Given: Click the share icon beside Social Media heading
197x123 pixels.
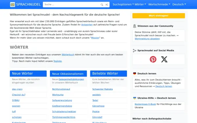Looking at the screenshot, I should [x=134, y=51].
